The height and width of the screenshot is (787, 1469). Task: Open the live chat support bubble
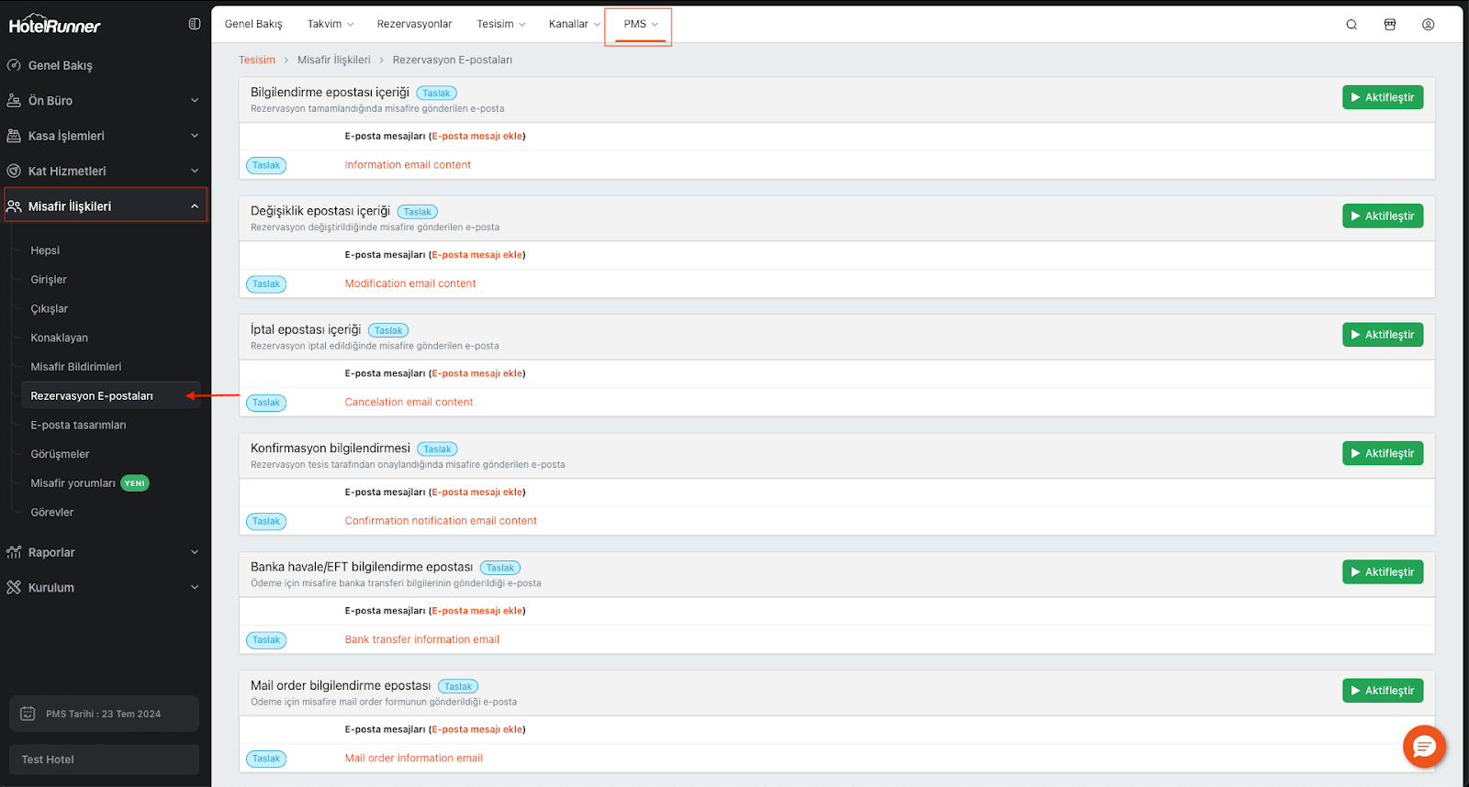[x=1424, y=747]
